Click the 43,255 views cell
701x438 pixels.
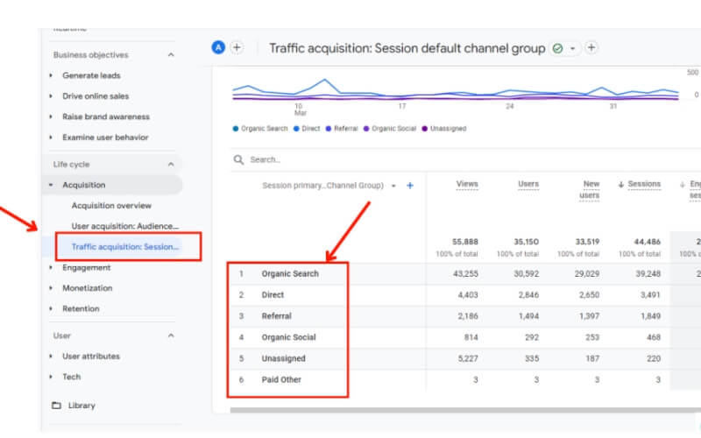465,273
